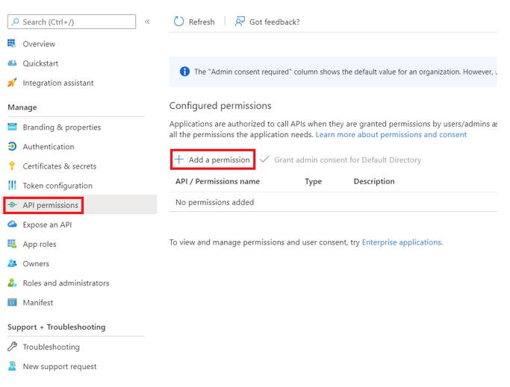Open Quickstart in the sidebar
Image resolution: width=510 pixels, height=387 pixels.
[x=40, y=63]
